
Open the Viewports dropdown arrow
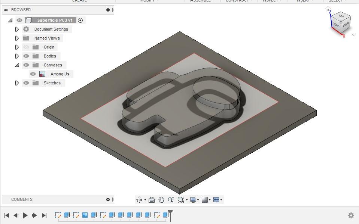[221, 200]
